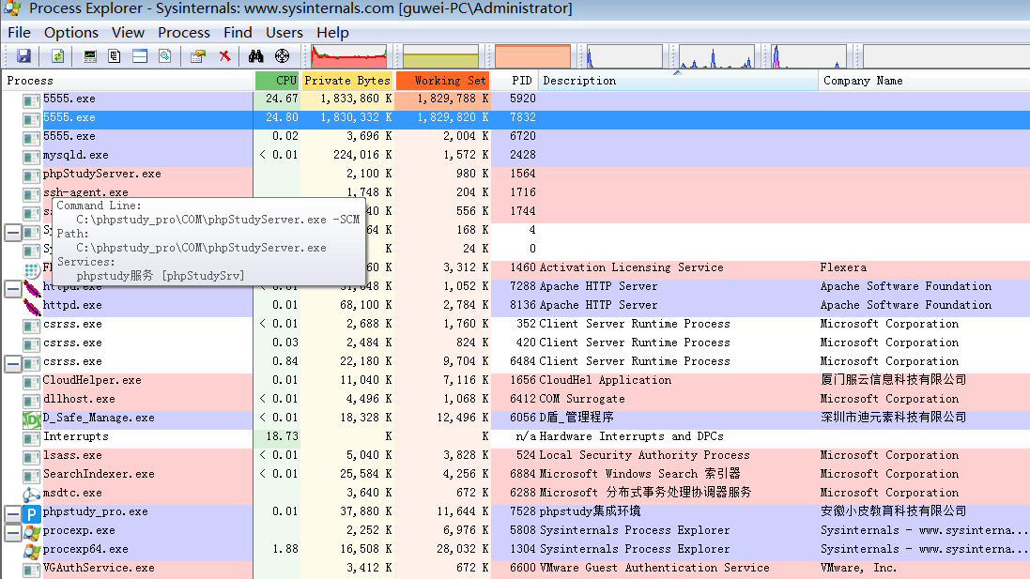
Task: Click the procexp.exe application icon
Action: coord(32,533)
